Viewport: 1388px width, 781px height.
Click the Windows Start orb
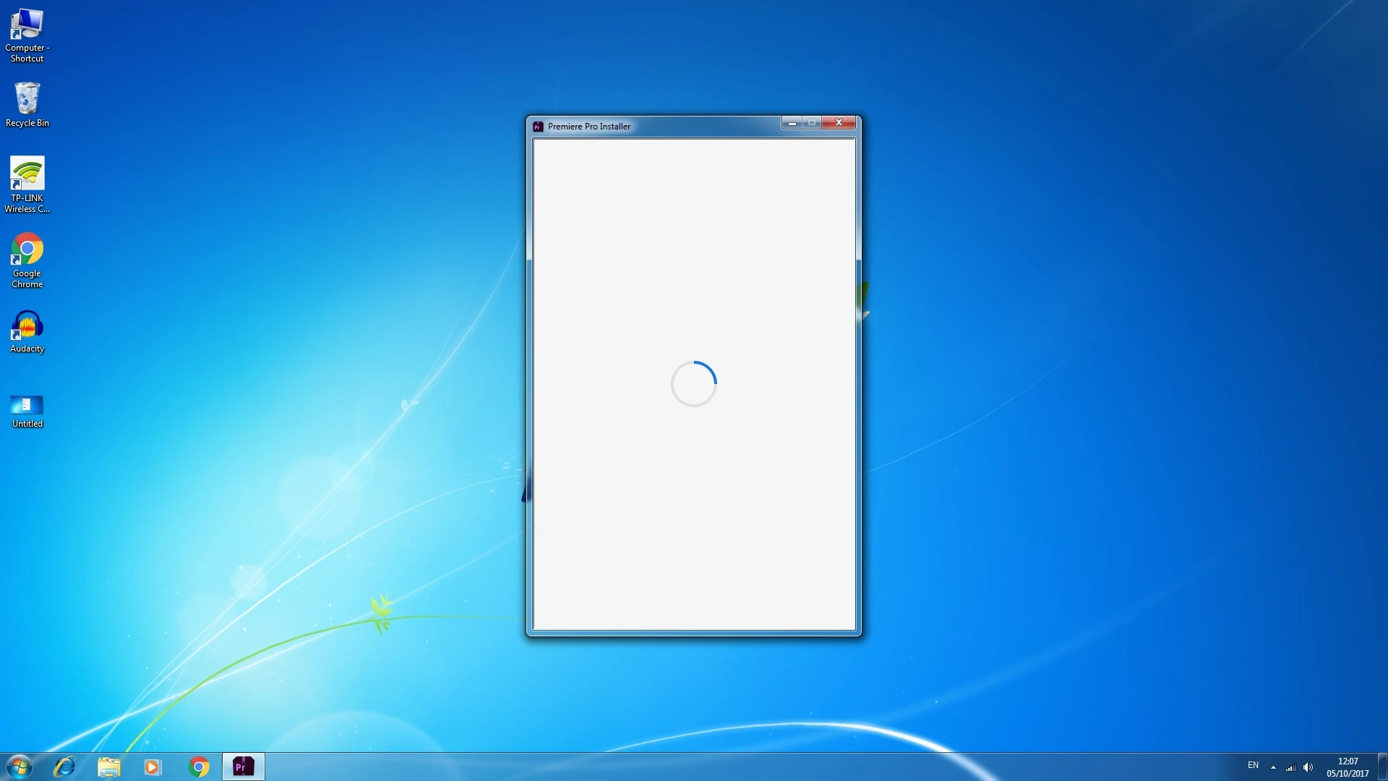(20, 767)
